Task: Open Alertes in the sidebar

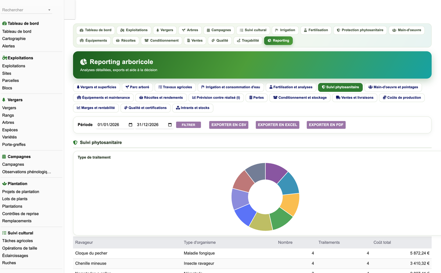Action: [8, 46]
